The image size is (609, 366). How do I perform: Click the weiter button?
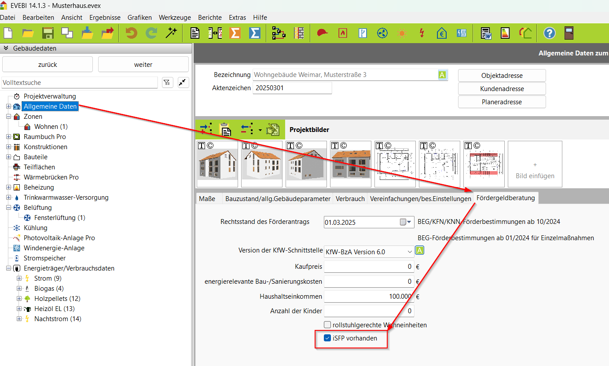[143, 65]
